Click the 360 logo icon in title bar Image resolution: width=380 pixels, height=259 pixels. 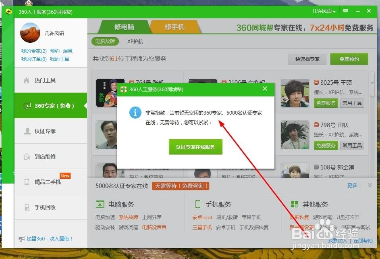click(x=9, y=11)
